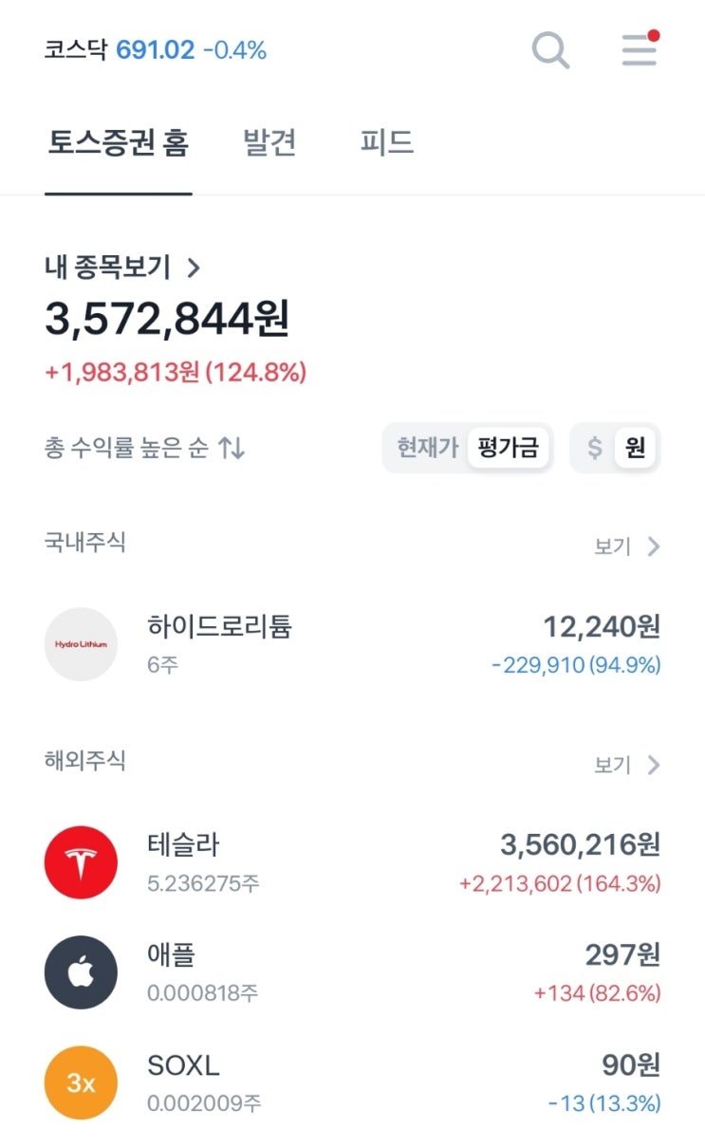Tap the red Tesla logo icon
Screen dimensions: 705x1147
[x=81, y=862]
